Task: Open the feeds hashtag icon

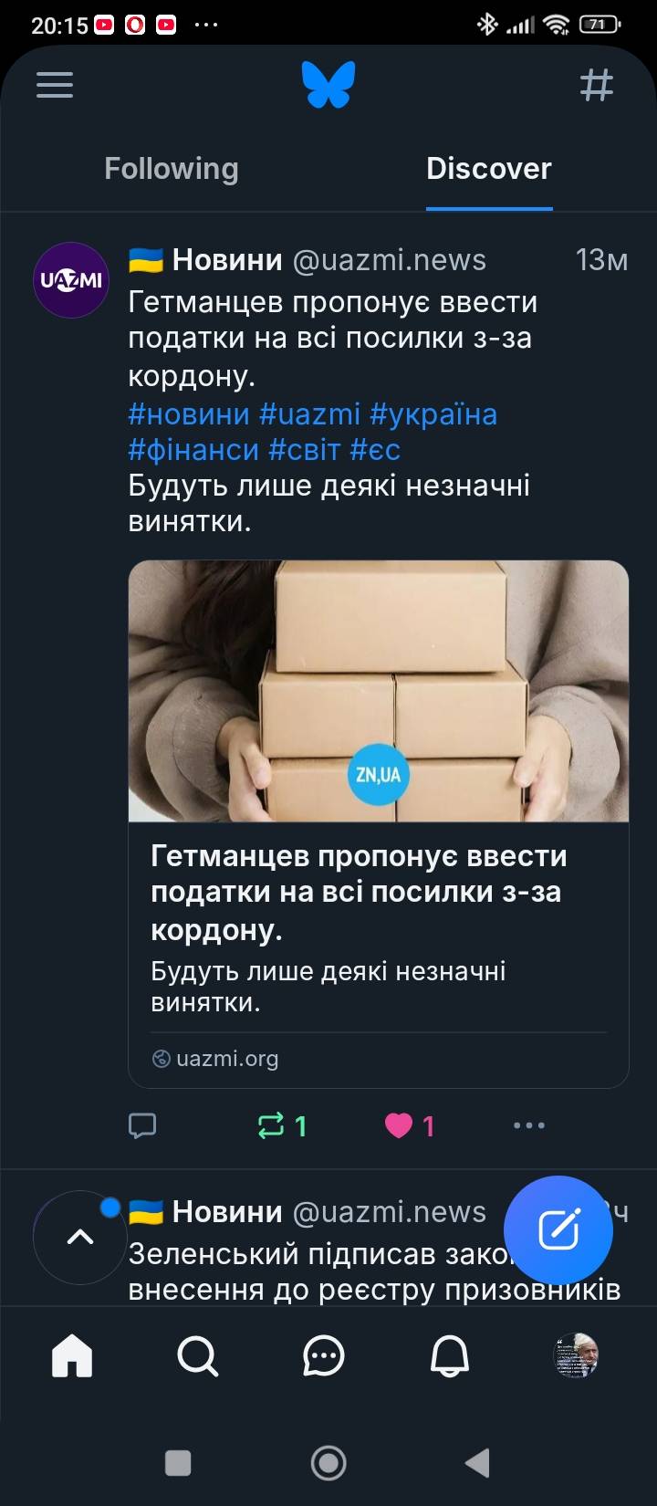Action: pos(597,85)
